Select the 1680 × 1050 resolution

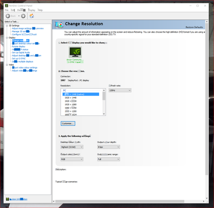(71, 108)
